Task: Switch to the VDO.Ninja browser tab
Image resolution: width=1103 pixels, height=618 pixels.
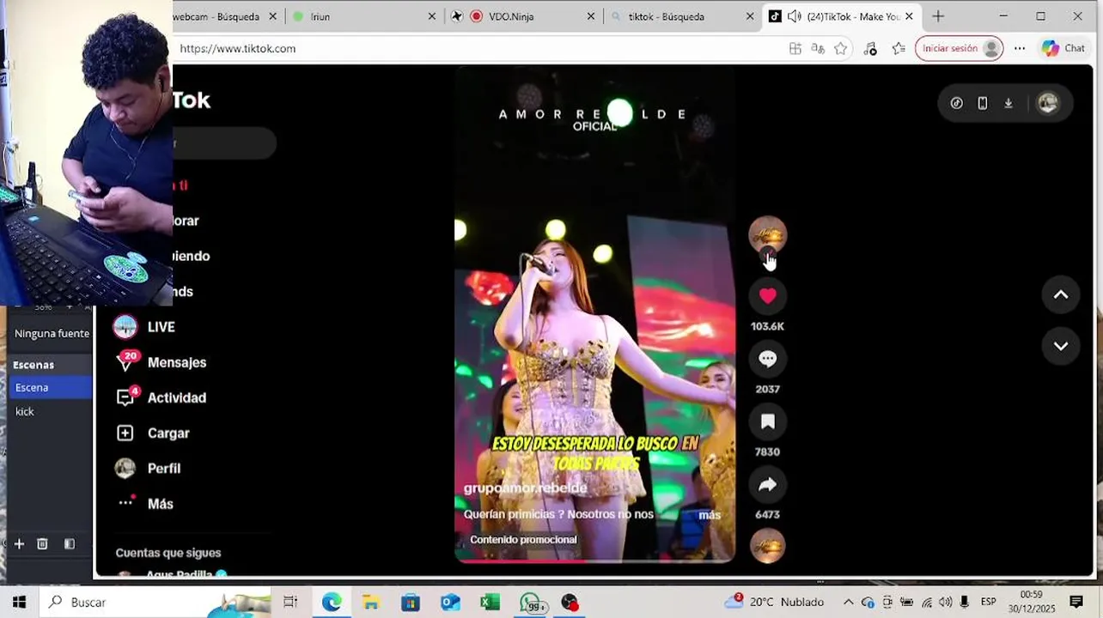Action: point(524,16)
